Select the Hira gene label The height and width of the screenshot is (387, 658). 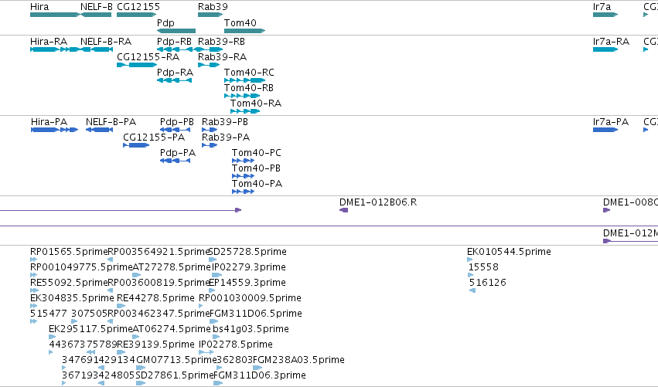coord(39,7)
